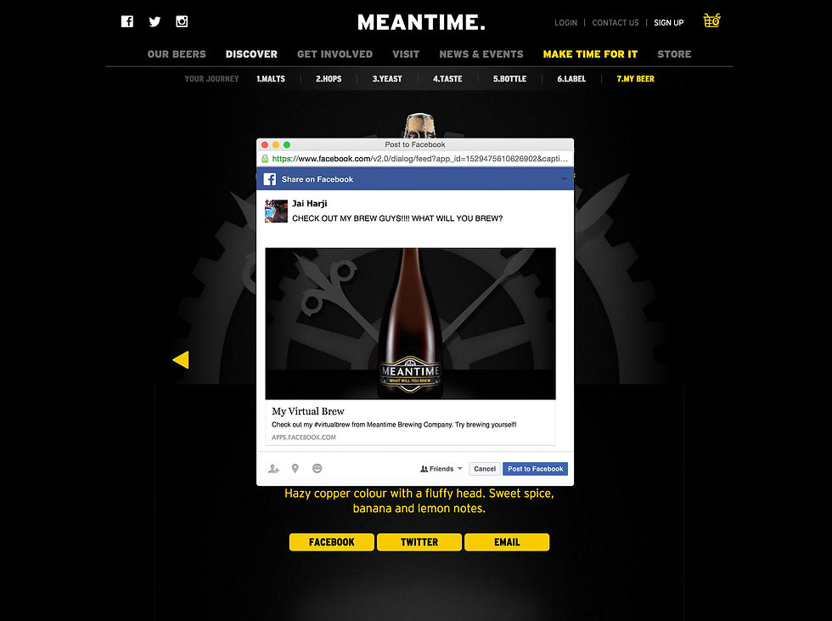The image size is (832, 621).
Task: Select the 4.Taste step tab
Action: point(447,78)
